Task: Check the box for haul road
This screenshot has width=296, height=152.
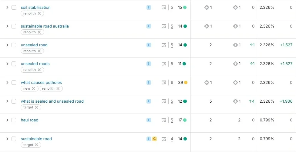Action: pos(14,120)
